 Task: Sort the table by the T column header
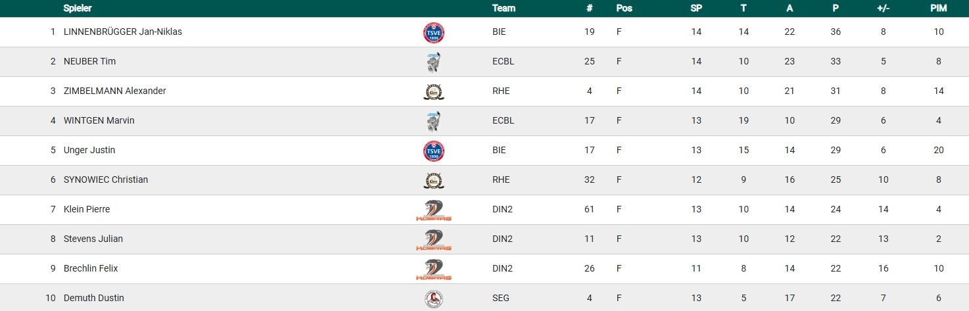[x=744, y=9]
